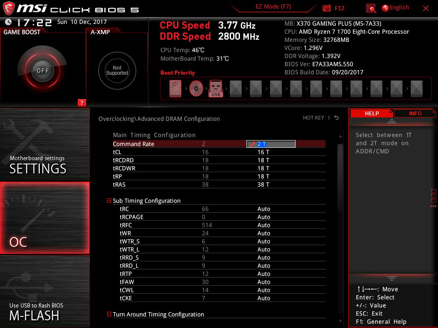
Task: Open the BIOS search icon
Action: pyautogui.click(x=371, y=8)
